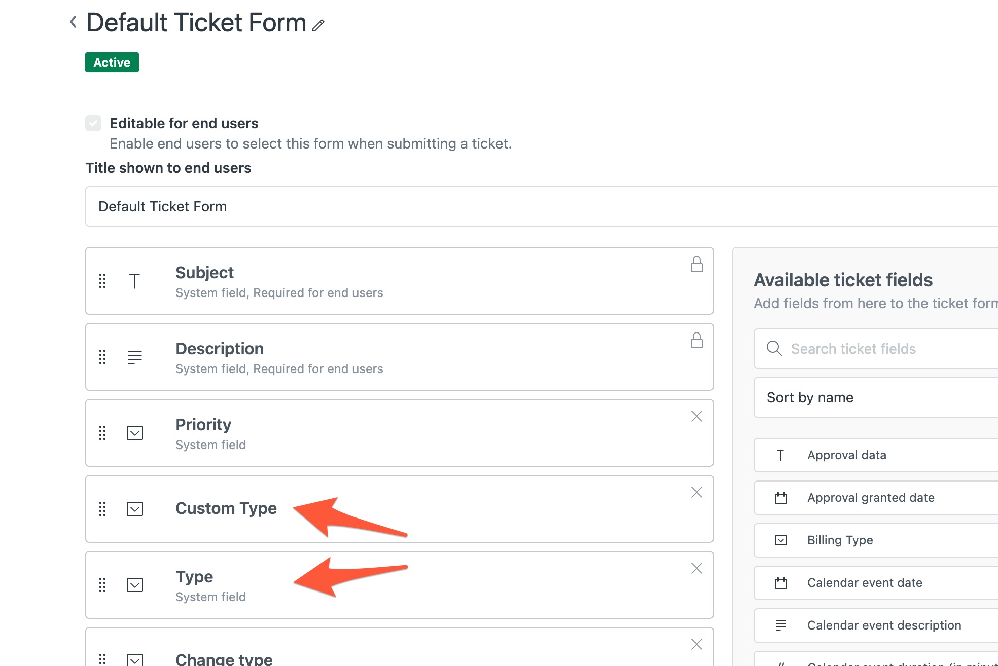Screen dimensions: 998x666
Task: Remove the Custom Type field from form
Action: pyautogui.click(x=696, y=492)
